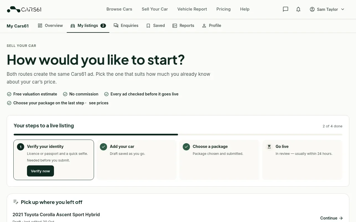The image size is (356, 222).
Task: Click the Add your car completed checkmark
Action: (x=103, y=147)
